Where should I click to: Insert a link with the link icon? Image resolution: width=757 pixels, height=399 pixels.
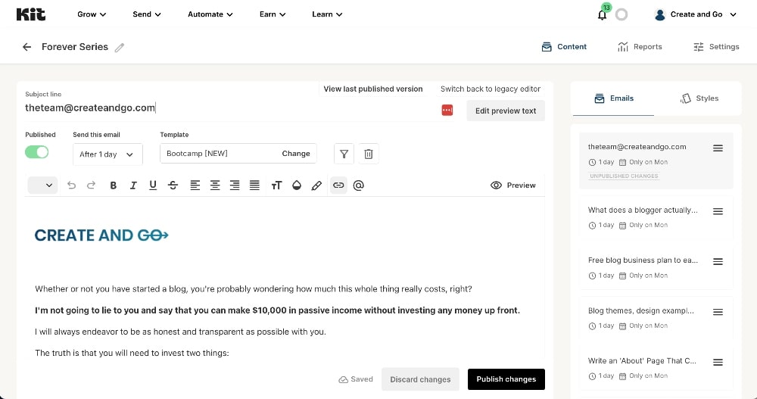(x=338, y=185)
